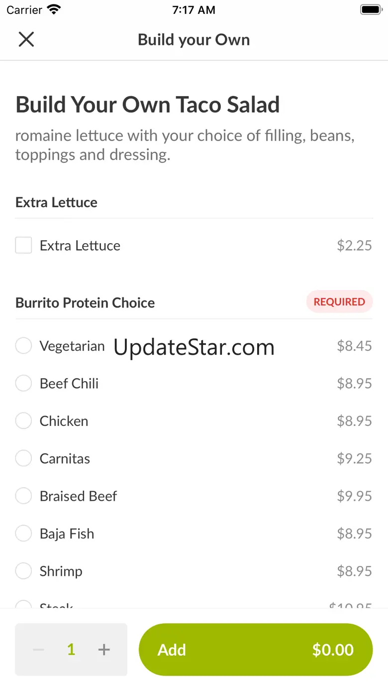Tap the Braised Beef $9.95 price
This screenshot has width=388, height=691.
point(354,496)
